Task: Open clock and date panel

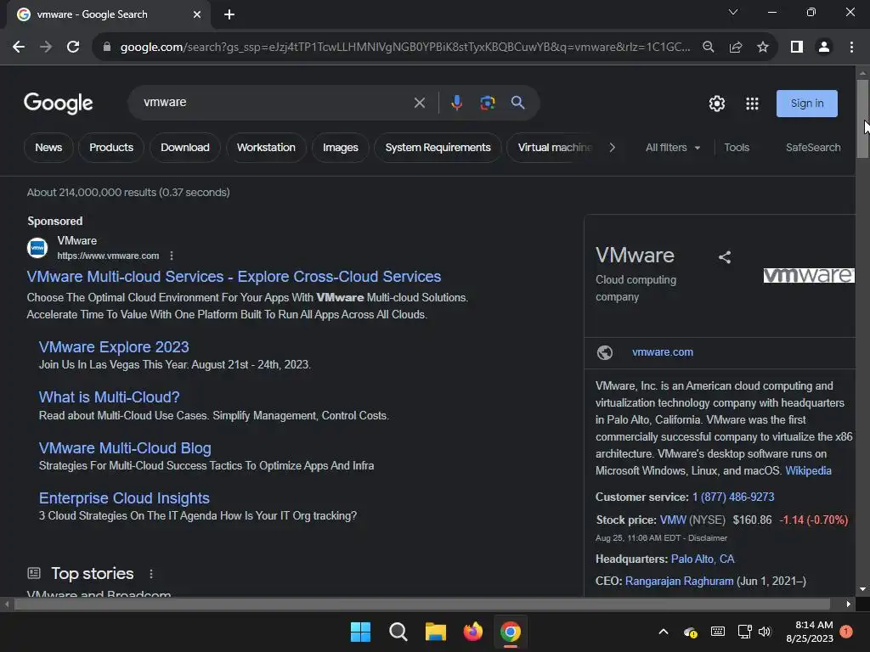Action: 810,632
